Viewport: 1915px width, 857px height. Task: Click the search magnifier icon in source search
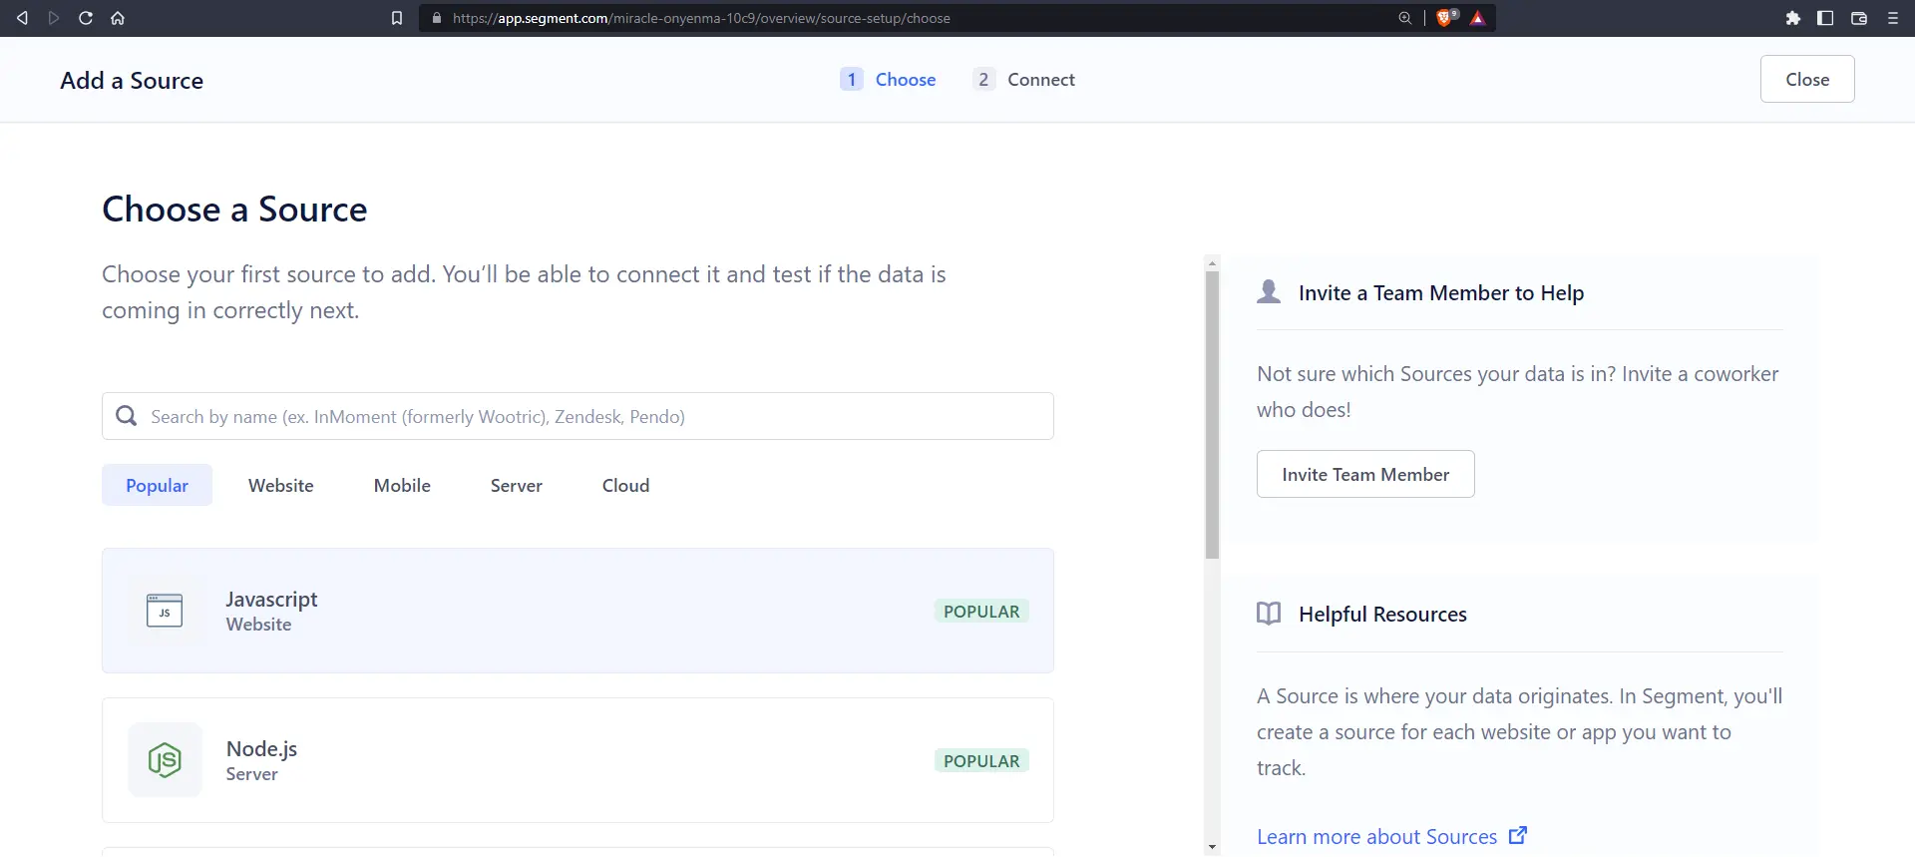[x=127, y=416]
